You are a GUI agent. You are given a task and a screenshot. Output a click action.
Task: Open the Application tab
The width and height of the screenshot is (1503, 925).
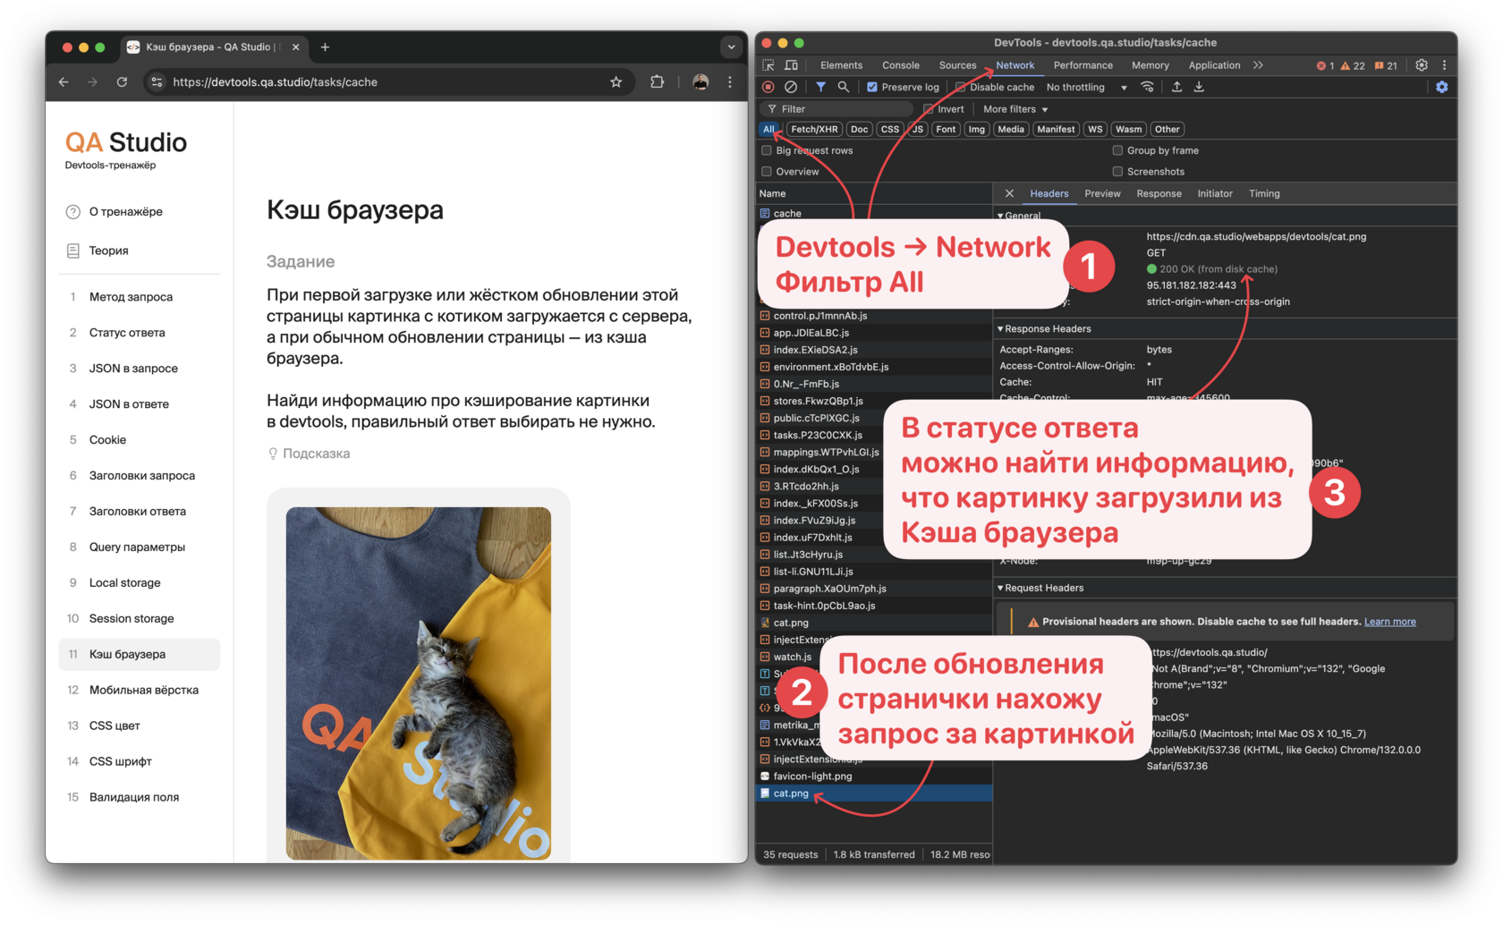coord(1214,65)
